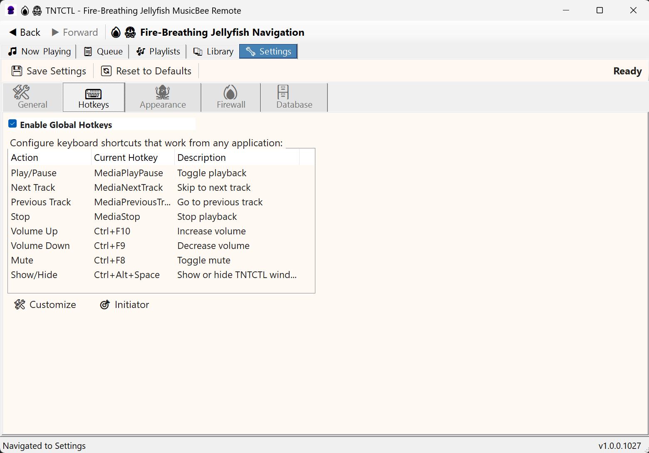This screenshot has width=649, height=453.
Task: Click Forward to navigate forward
Action: tap(74, 32)
